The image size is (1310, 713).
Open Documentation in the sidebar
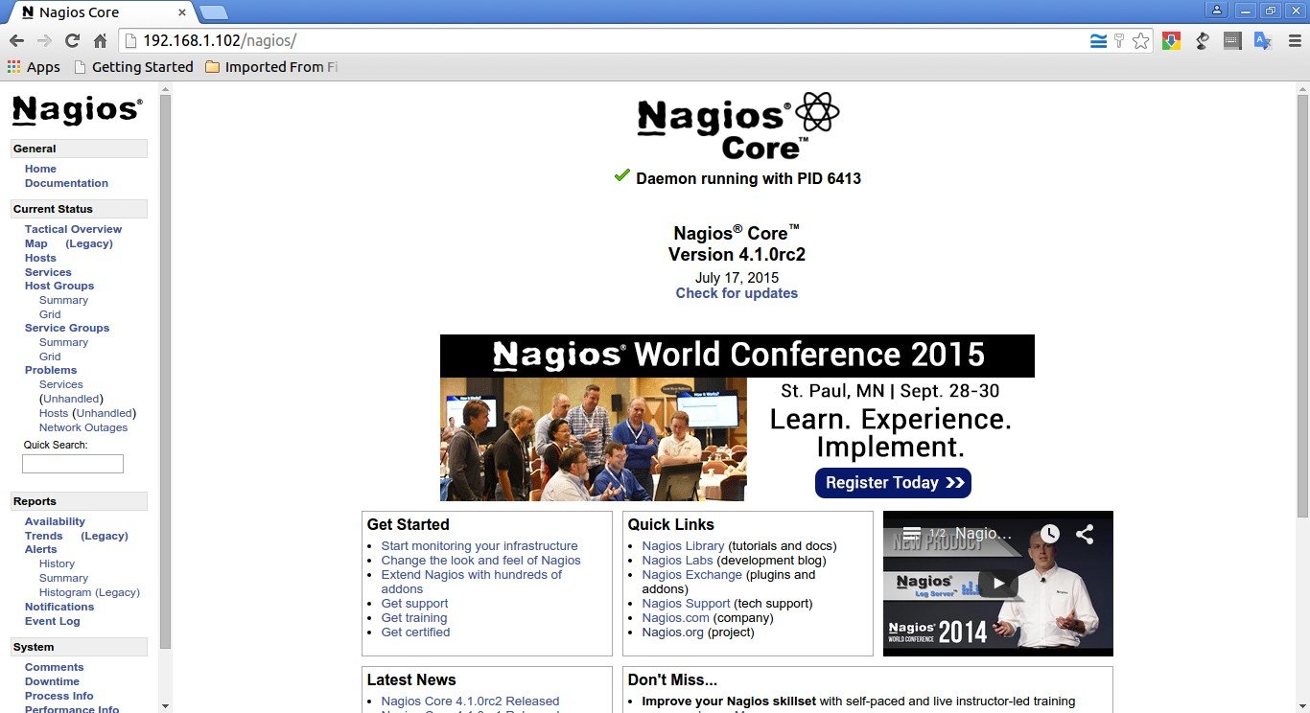click(x=66, y=183)
